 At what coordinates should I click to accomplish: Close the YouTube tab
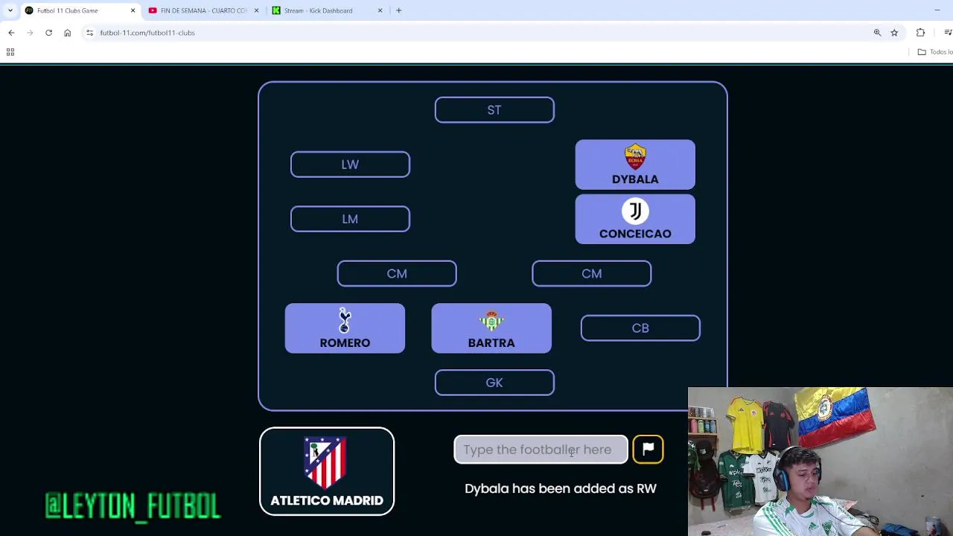tap(257, 10)
